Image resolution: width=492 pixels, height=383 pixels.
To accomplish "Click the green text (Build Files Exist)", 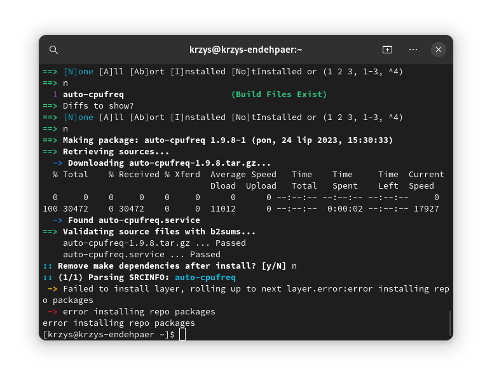I will click(279, 95).
